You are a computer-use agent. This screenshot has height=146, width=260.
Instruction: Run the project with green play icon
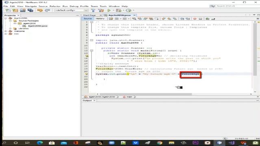click(x=109, y=11)
